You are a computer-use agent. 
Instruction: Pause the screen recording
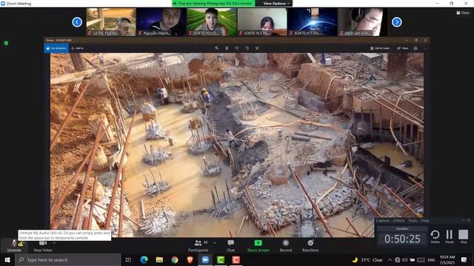[450, 236]
